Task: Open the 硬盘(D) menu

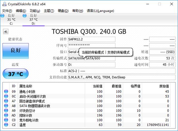Action: [x=63, y=11]
